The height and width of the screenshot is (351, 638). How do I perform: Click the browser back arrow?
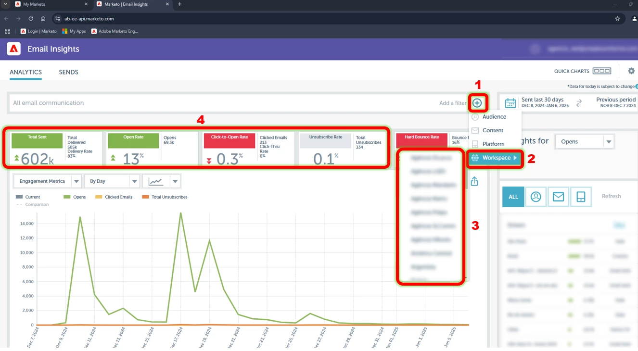pos(6,19)
